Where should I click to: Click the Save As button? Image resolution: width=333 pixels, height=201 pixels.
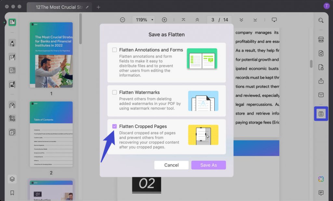208,165
